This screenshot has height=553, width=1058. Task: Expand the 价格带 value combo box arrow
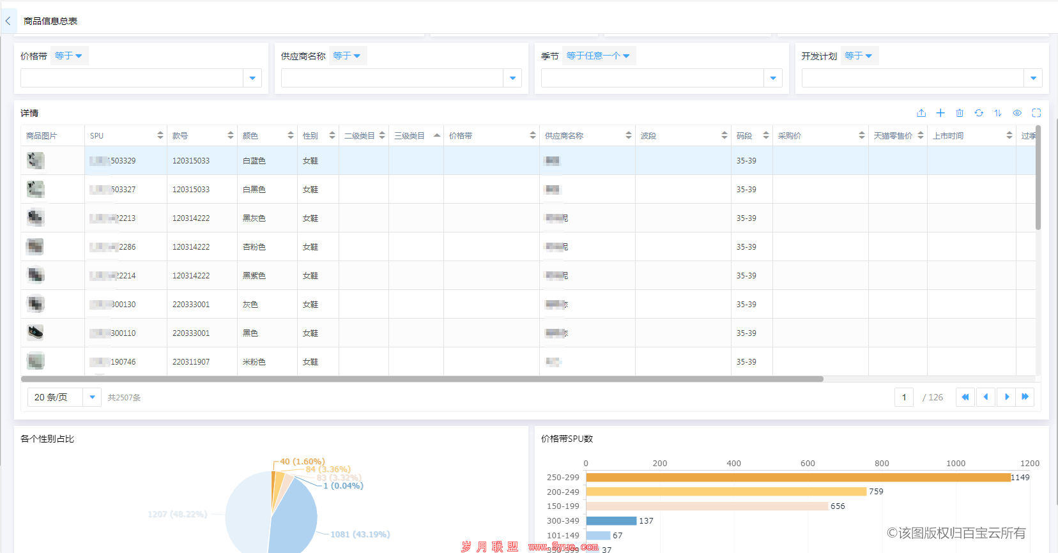[x=252, y=78]
